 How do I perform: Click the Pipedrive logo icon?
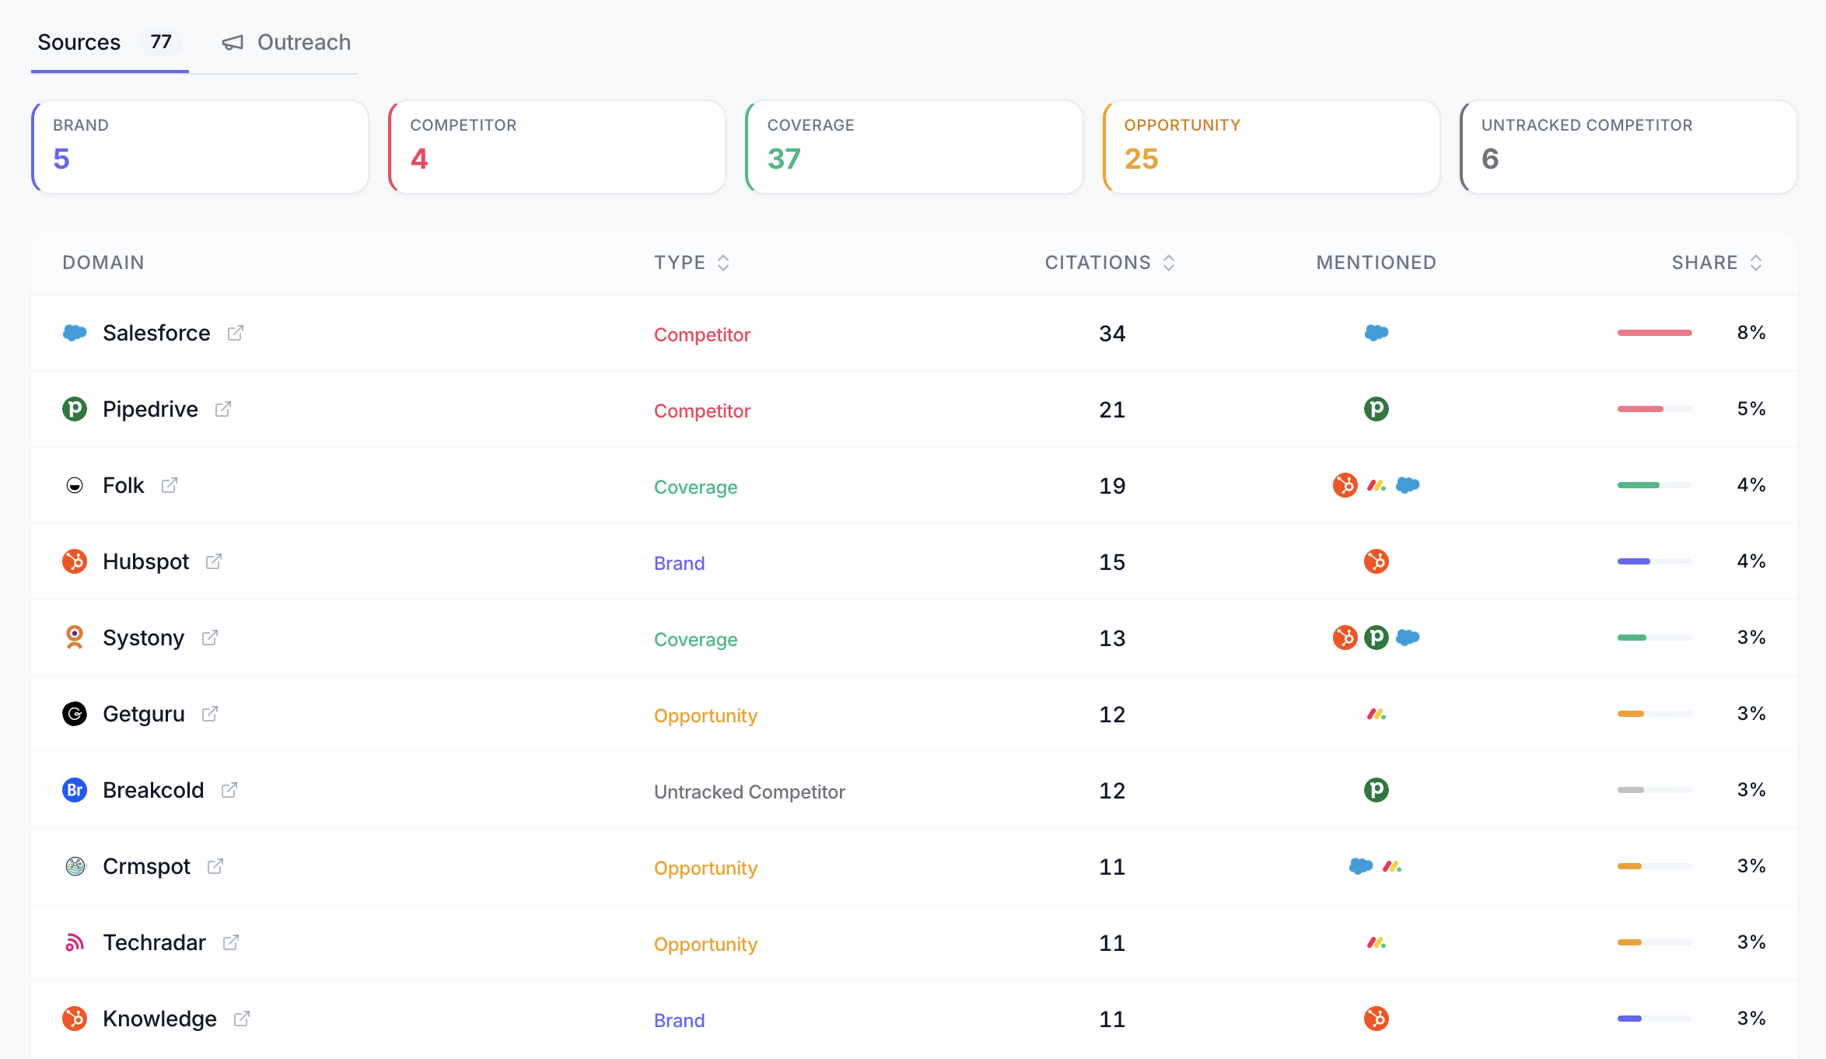click(74, 409)
